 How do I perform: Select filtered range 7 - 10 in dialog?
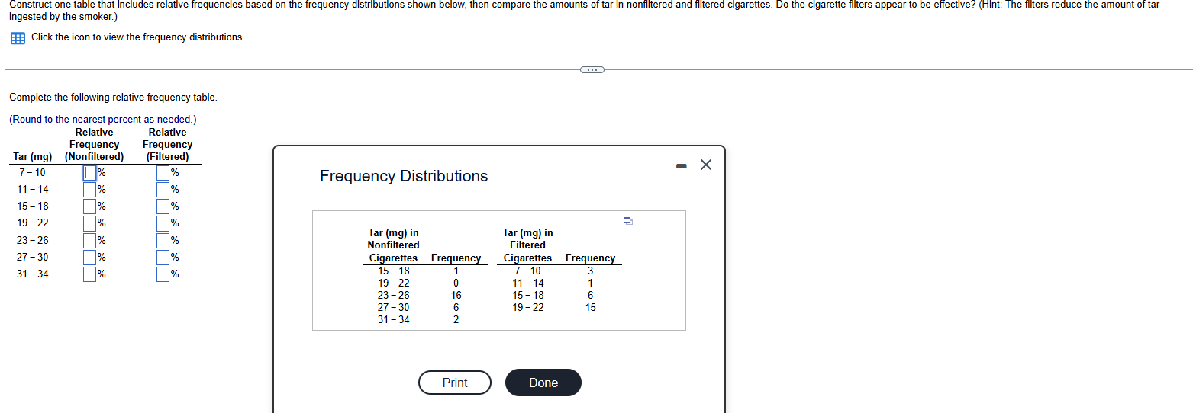click(x=528, y=271)
